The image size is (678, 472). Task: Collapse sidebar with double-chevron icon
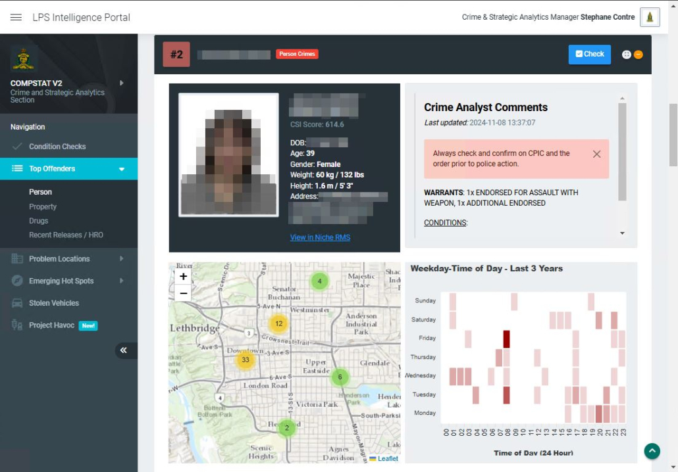click(x=124, y=350)
